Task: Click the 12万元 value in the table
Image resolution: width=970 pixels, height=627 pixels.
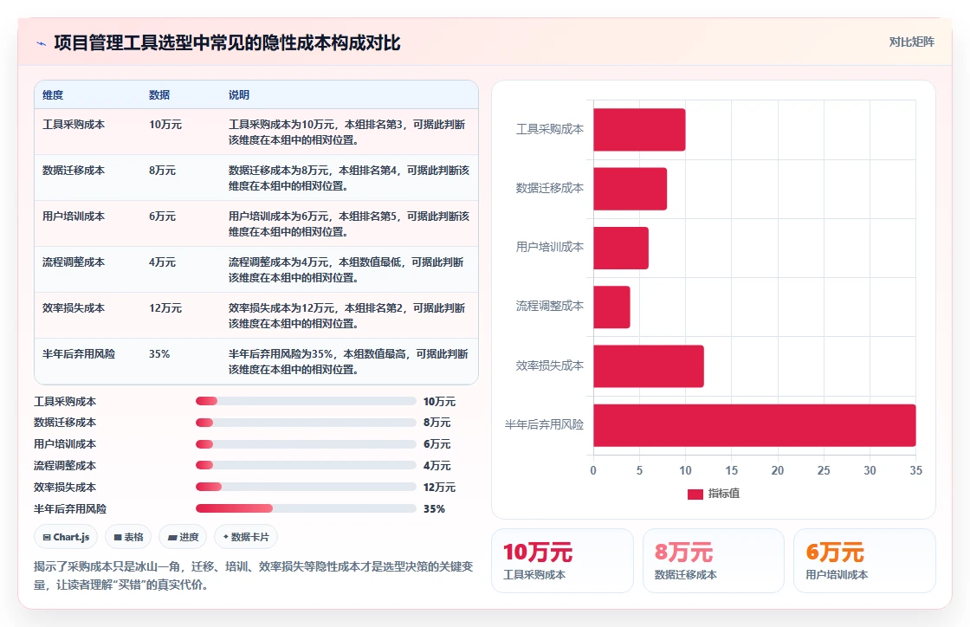Action: pyautogui.click(x=165, y=308)
